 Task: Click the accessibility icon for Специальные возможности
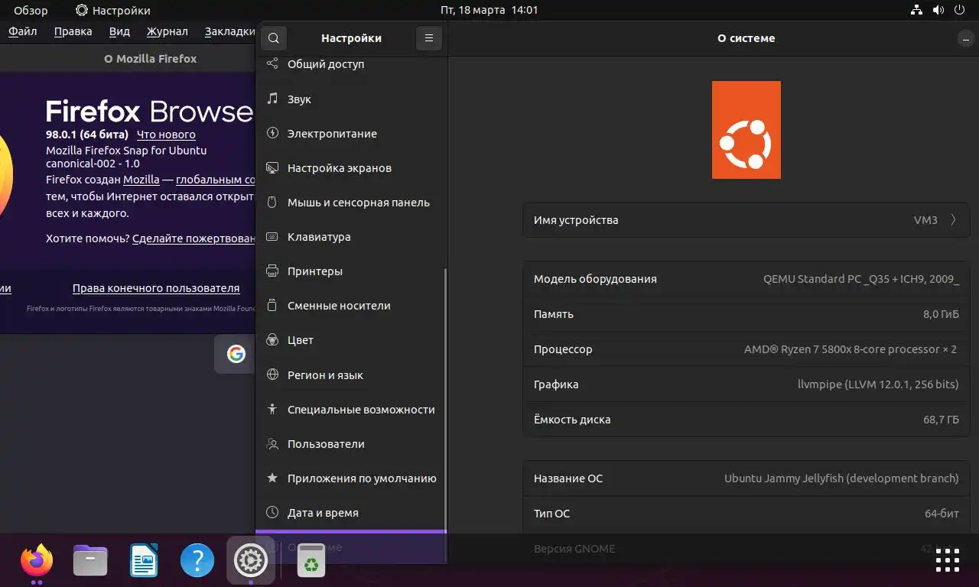click(x=272, y=409)
